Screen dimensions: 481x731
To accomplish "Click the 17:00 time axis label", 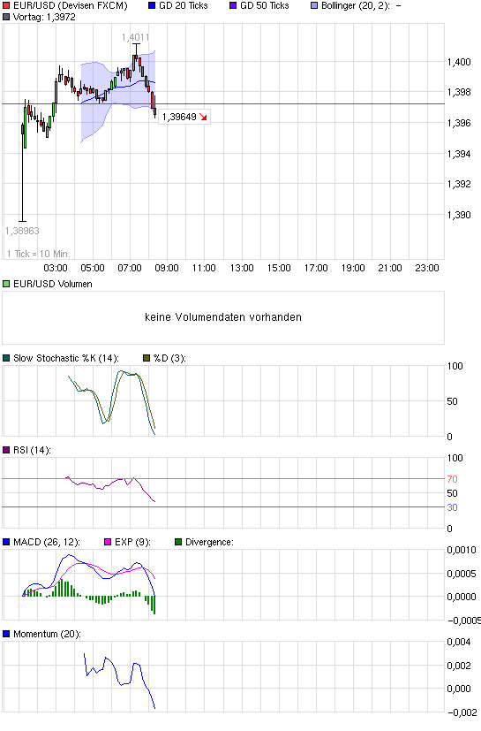I will (x=316, y=268).
